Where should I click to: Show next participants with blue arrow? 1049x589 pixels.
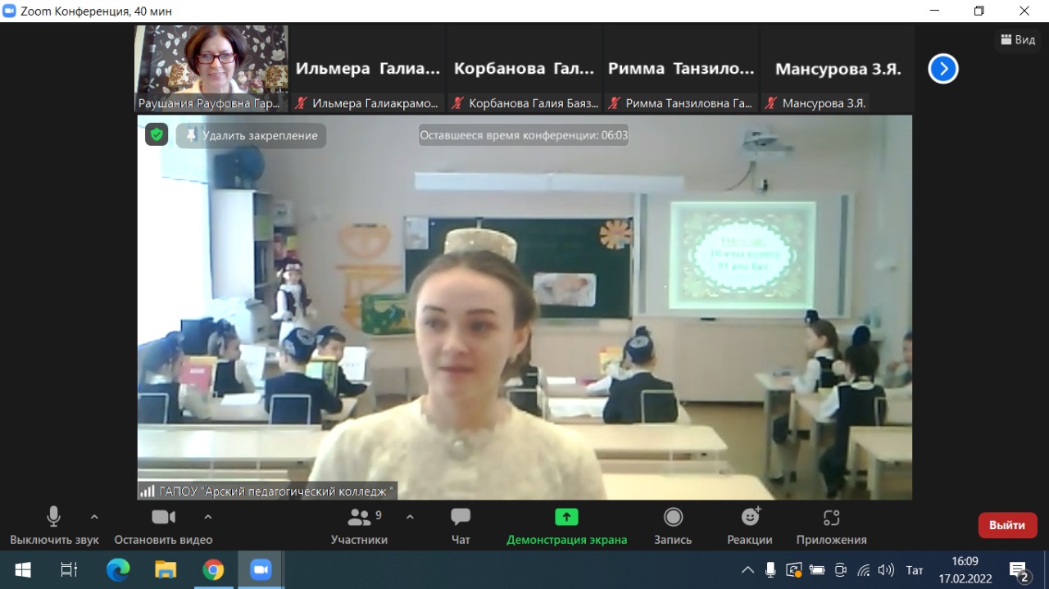click(943, 69)
